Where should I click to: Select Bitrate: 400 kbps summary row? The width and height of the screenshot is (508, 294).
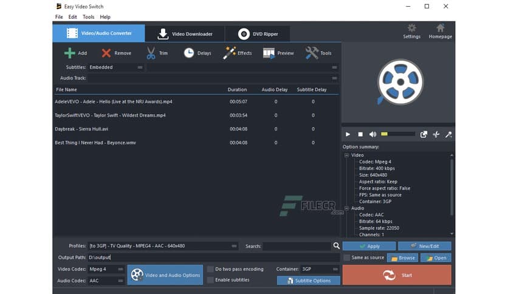(377, 168)
